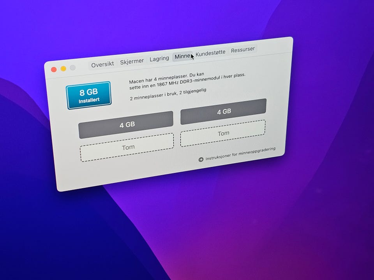Select the left 4 GB memory slot
The height and width of the screenshot is (280, 374).
pos(126,124)
